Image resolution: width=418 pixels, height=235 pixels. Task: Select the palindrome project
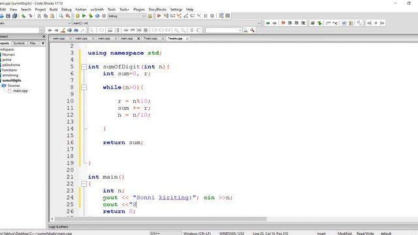point(11,65)
